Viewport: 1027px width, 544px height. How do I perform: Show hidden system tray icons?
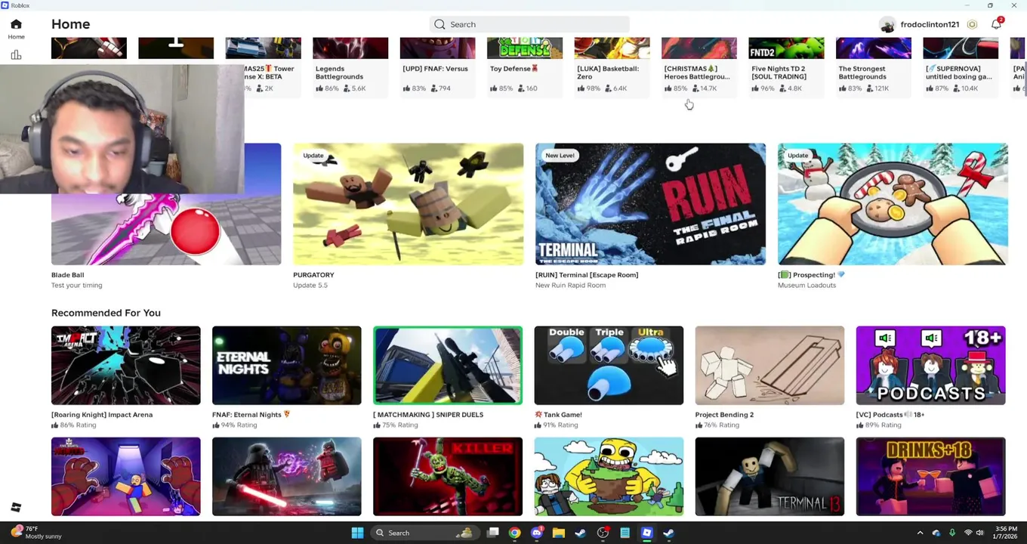tap(920, 533)
